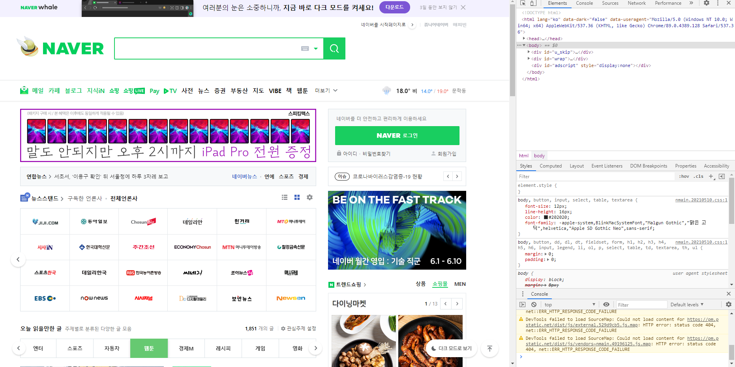
Task: Open the search autocomplete dropdown arrow
Action: pyautogui.click(x=316, y=49)
